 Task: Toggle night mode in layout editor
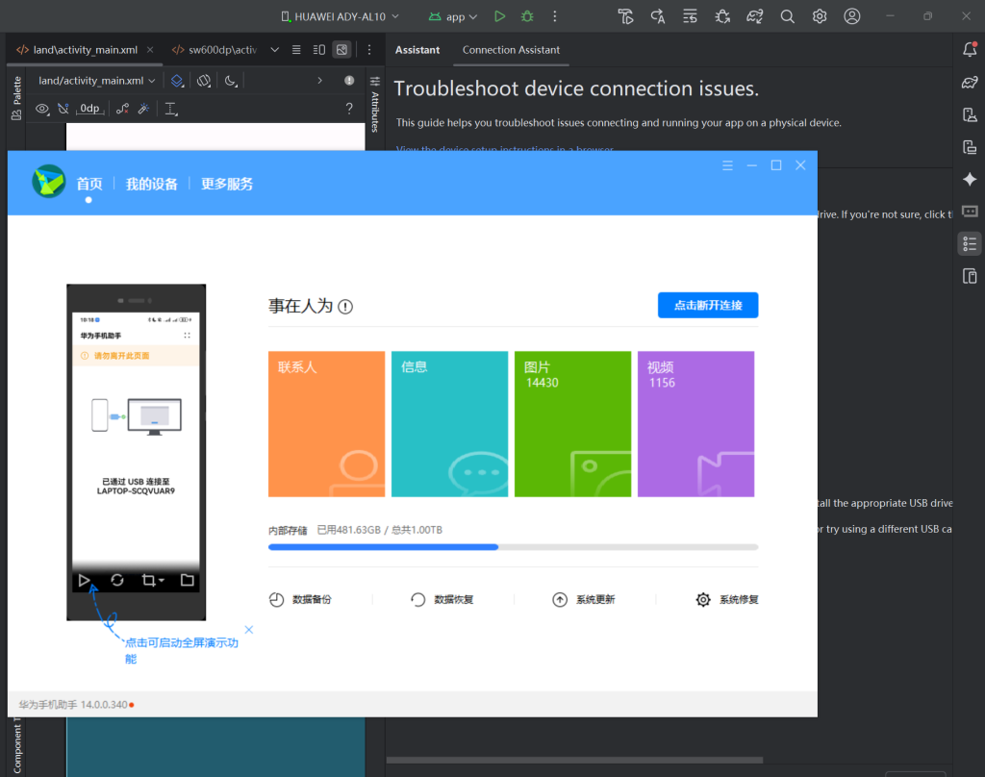tap(231, 81)
